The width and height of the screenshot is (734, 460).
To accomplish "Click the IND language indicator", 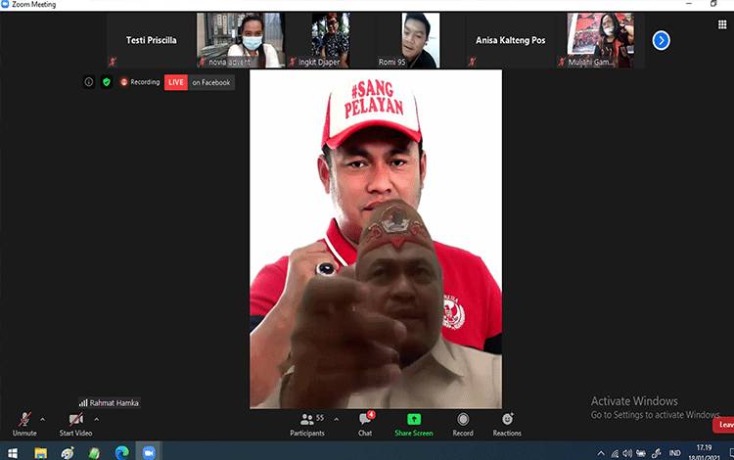I will coord(674,453).
